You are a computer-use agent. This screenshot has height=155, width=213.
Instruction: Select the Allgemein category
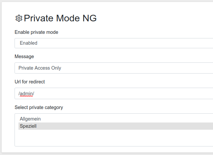tap(30, 119)
